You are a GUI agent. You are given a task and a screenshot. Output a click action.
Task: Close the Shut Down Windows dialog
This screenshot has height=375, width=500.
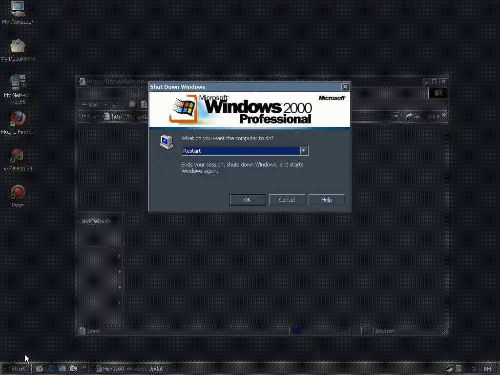pos(345,87)
